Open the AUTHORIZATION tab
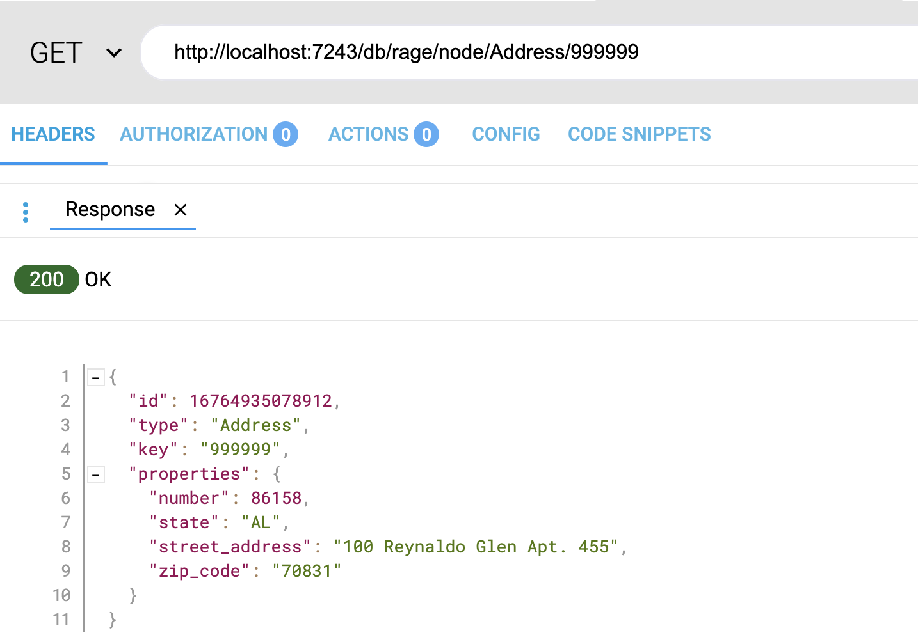 193,134
